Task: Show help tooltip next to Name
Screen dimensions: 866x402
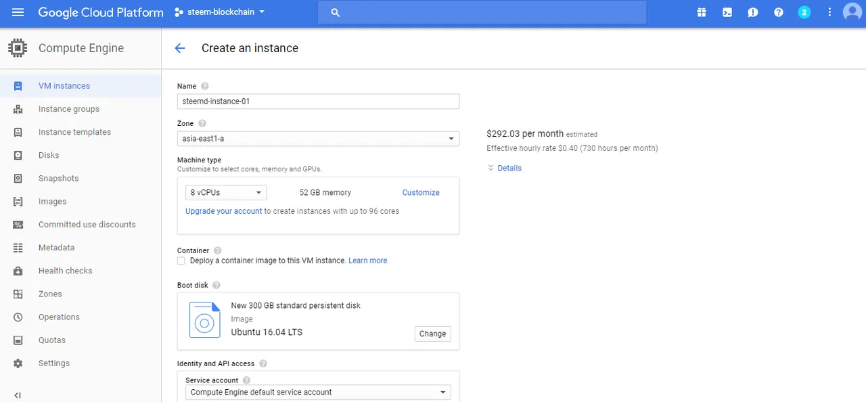Action: (205, 86)
